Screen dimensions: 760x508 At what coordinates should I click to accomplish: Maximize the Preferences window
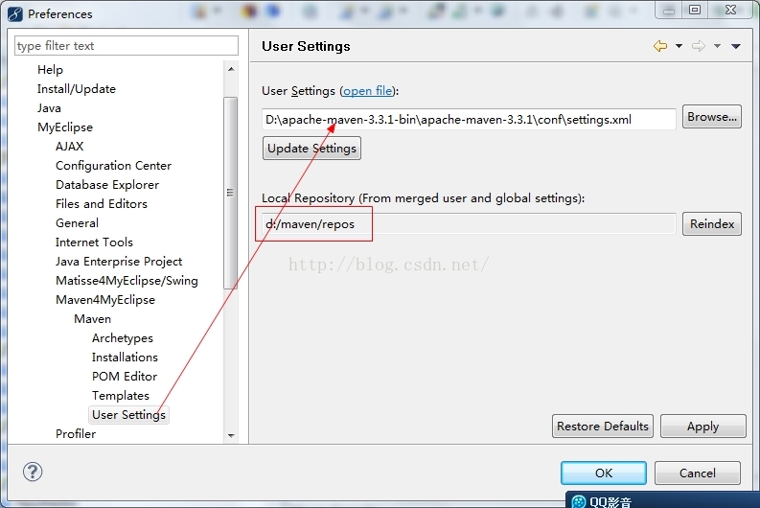[695, 10]
